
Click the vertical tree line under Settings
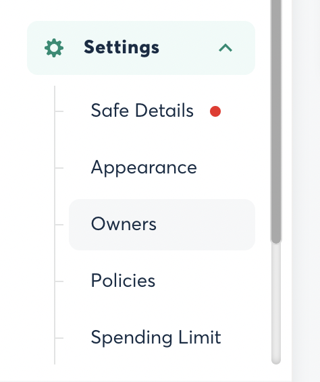[55, 225]
